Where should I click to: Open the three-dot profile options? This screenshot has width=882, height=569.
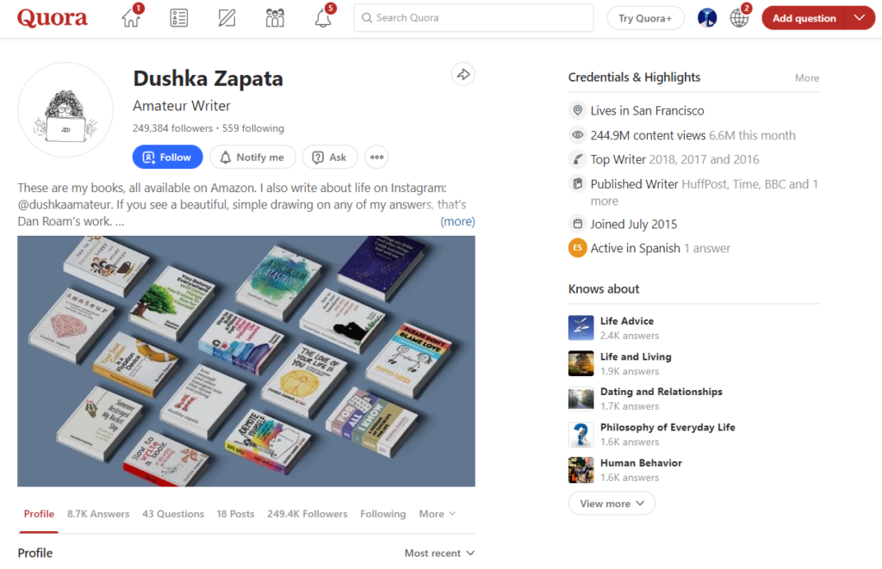pyautogui.click(x=377, y=158)
